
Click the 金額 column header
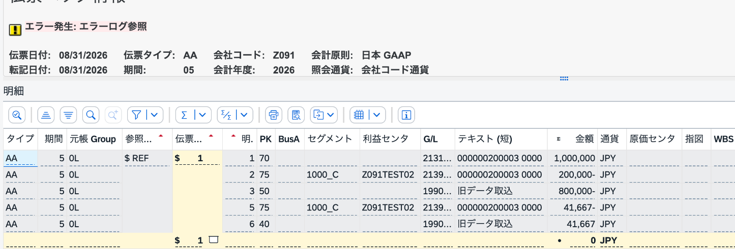pos(572,139)
